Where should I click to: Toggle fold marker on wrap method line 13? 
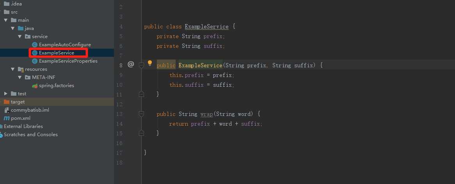pyautogui.click(x=141, y=114)
